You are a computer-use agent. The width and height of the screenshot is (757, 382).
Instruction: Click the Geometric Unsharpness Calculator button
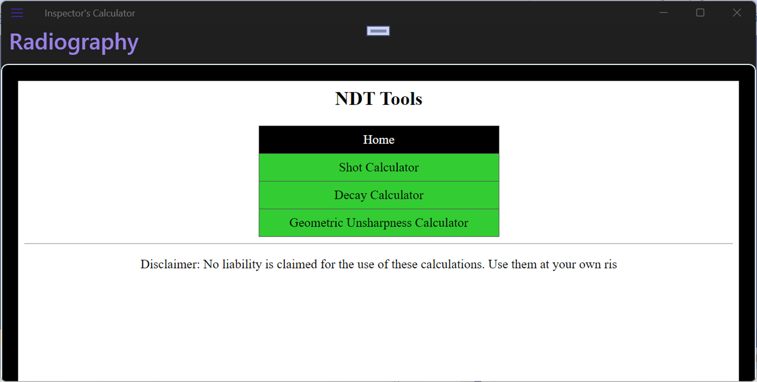(x=378, y=222)
